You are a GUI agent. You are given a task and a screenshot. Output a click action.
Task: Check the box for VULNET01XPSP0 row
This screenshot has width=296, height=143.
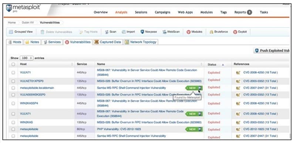[x=13, y=81]
